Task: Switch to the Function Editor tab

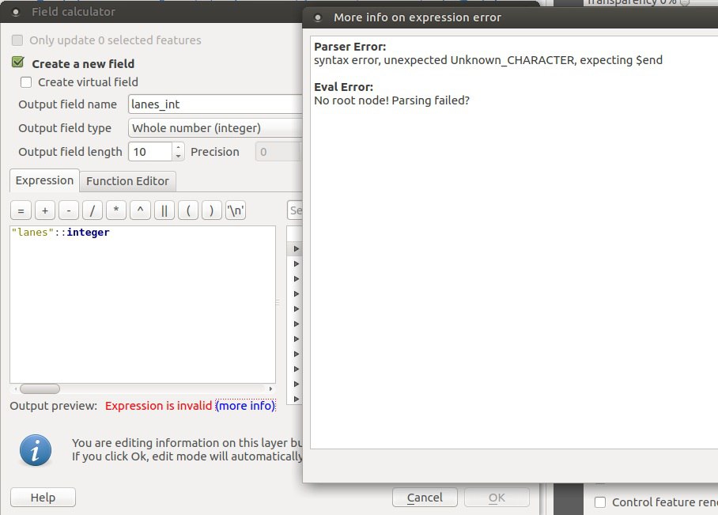Action: click(x=127, y=181)
